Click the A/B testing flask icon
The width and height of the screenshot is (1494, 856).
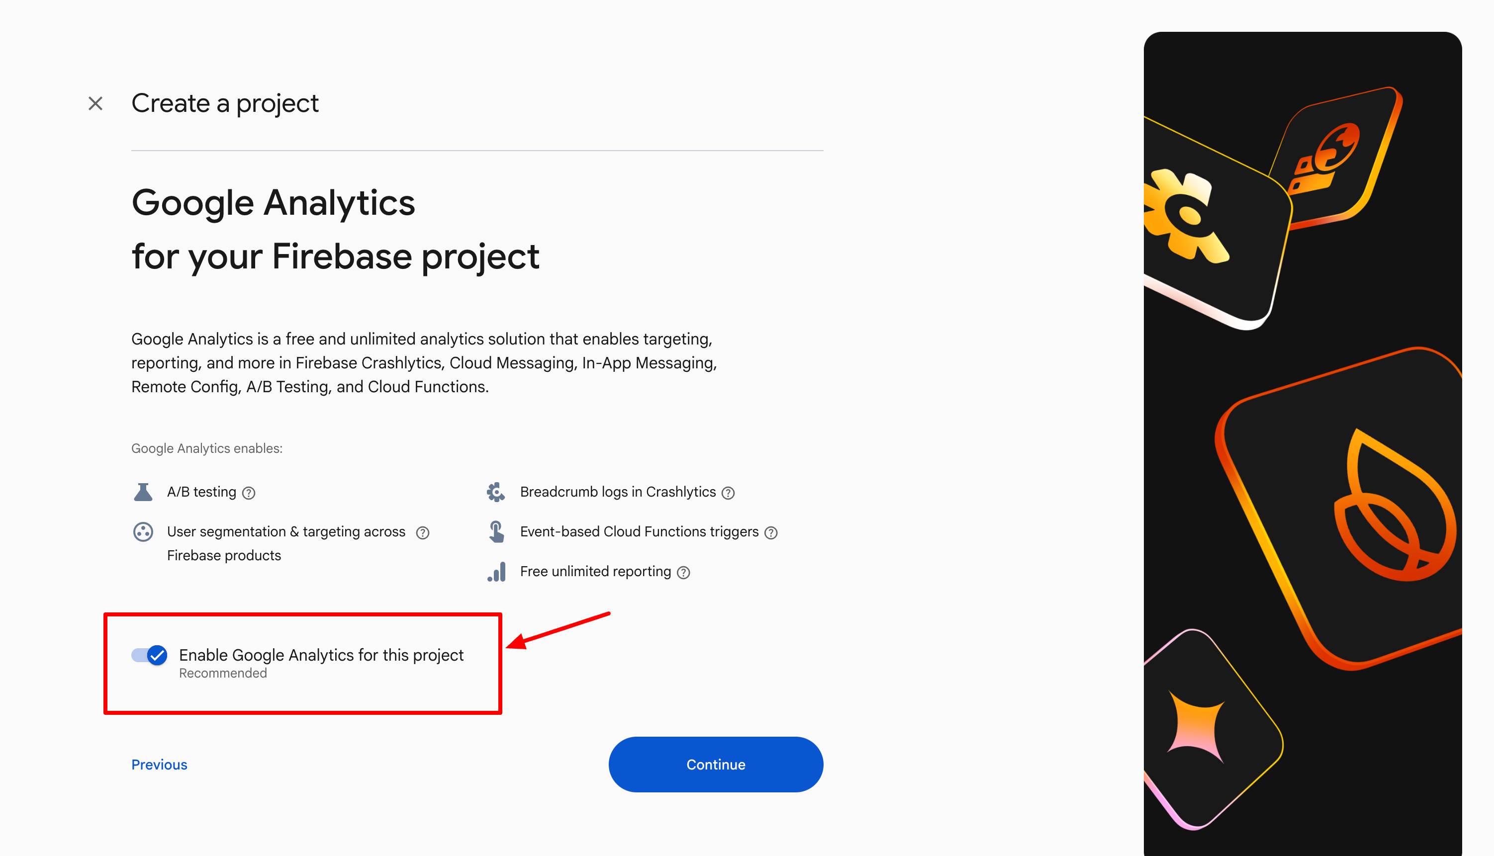coord(143,492)
